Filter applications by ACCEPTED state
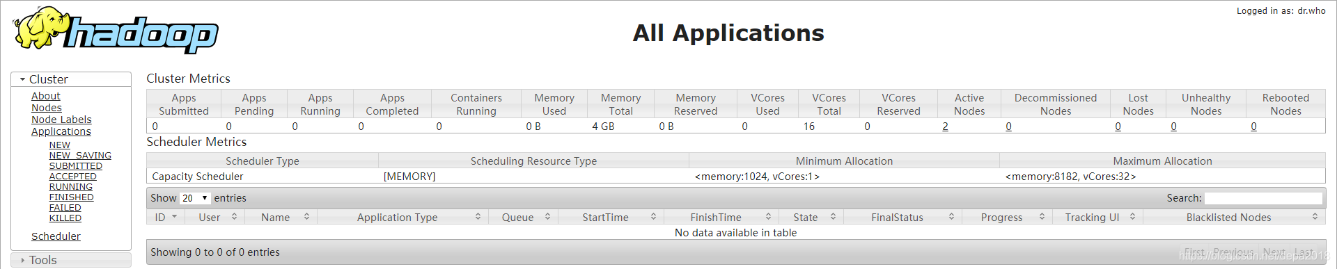The width and height of the screenshot is (1337, 269). 73,177
